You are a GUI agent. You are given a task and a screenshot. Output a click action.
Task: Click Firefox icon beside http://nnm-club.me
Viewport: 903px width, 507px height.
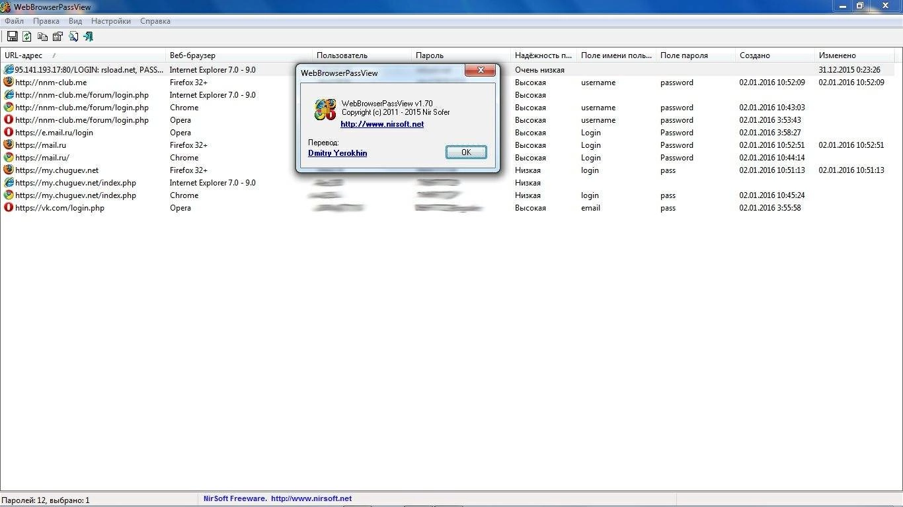(9, 82)
